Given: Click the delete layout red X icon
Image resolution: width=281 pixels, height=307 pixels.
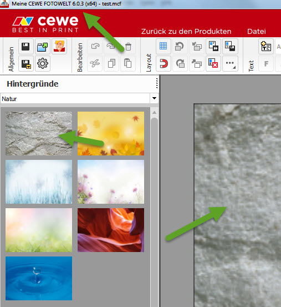Looking at the screenshot, I should (213, 64).
